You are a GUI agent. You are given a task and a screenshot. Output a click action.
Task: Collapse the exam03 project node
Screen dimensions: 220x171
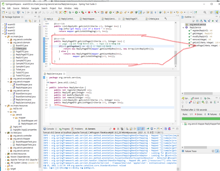point(3,33)
